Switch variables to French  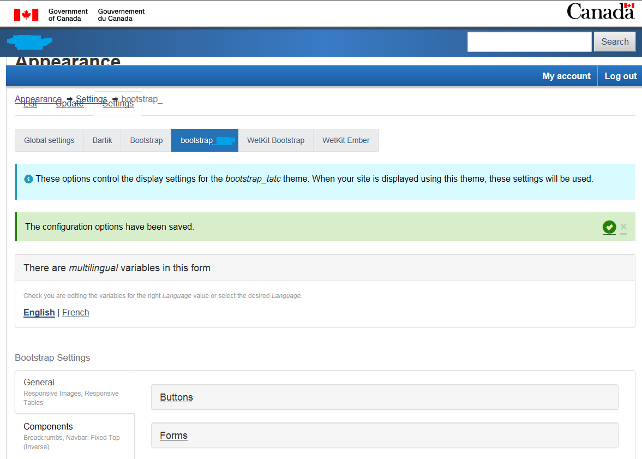(x=75, y=312)
